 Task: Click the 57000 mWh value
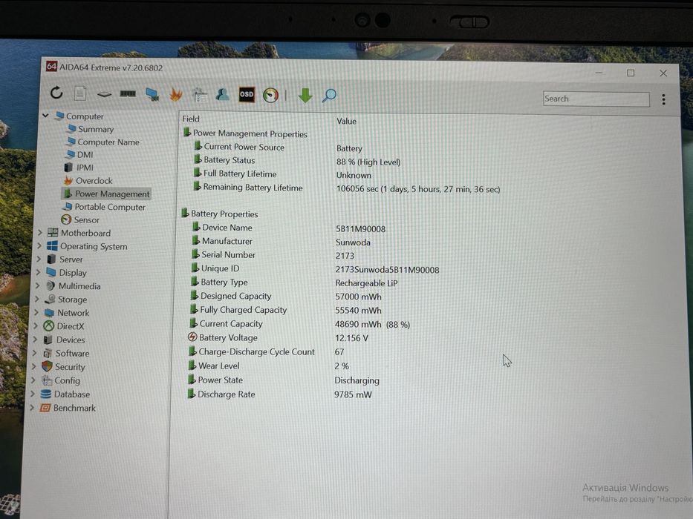tap(359, 297)
